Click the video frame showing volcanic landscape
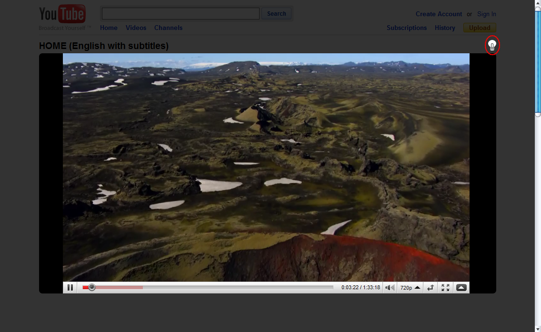This screenshot has height=332, width=541. point(266,167)
